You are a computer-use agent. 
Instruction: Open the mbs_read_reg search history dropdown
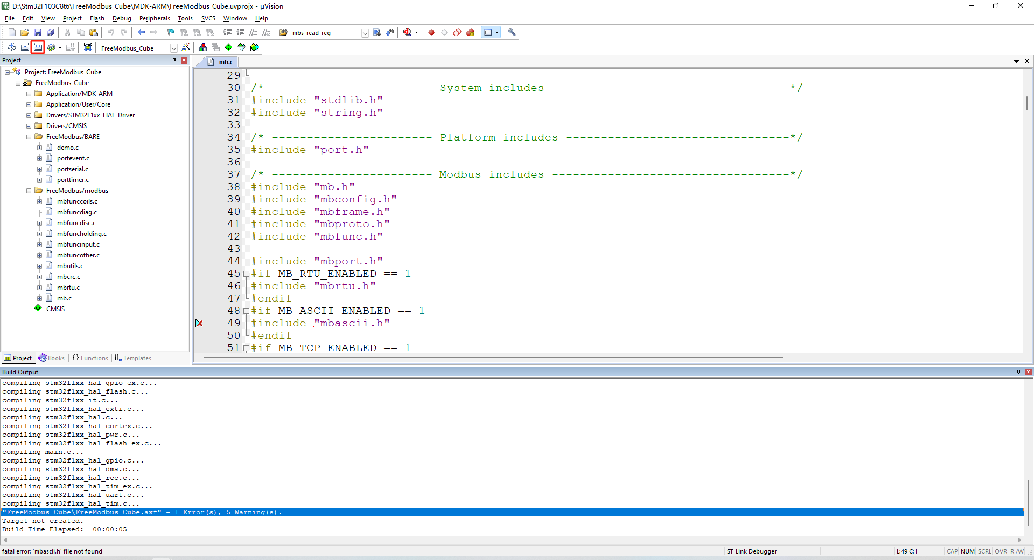pos(365,33)
